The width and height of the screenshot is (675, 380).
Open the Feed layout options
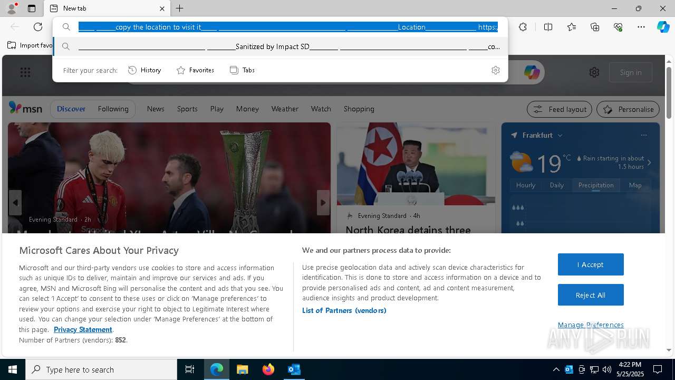(560, 109)
